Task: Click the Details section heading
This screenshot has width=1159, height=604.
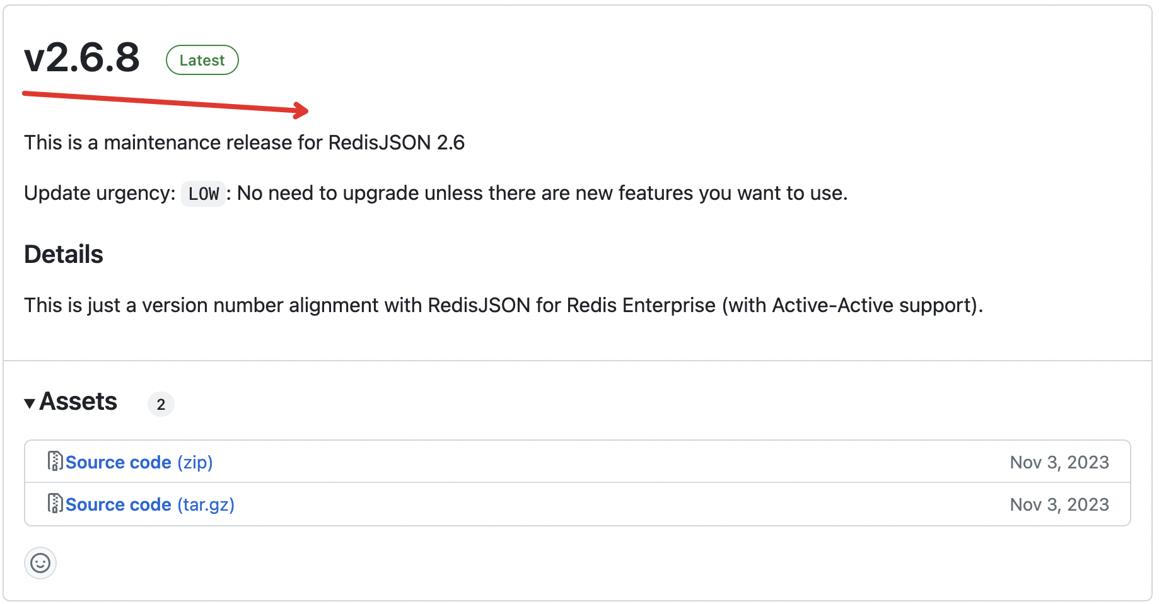Action: tap(64, 255)
